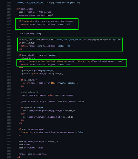
Task: Click line number 1196
Action: (x=9, y=142)
